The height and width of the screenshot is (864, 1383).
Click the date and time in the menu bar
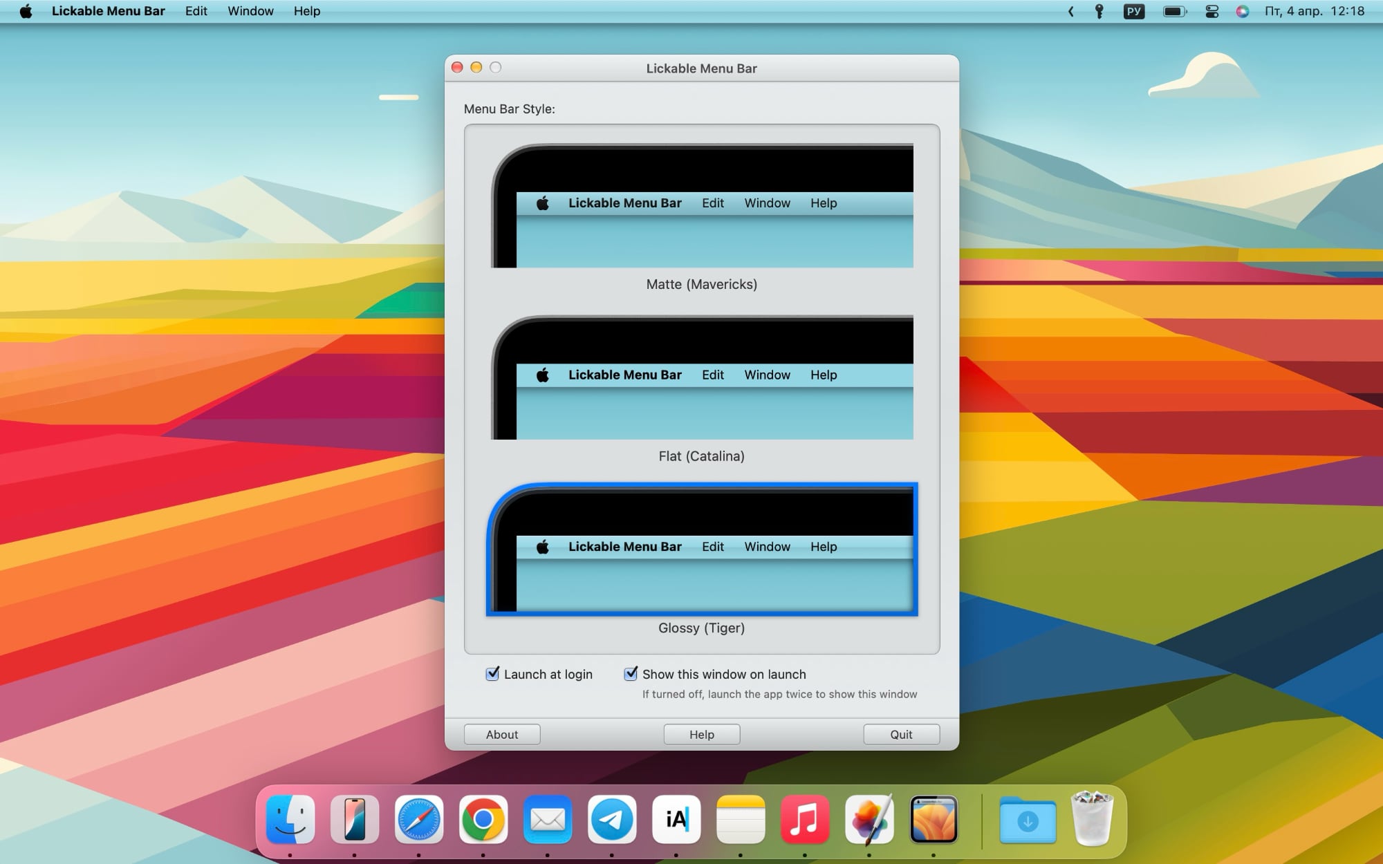1315,11
